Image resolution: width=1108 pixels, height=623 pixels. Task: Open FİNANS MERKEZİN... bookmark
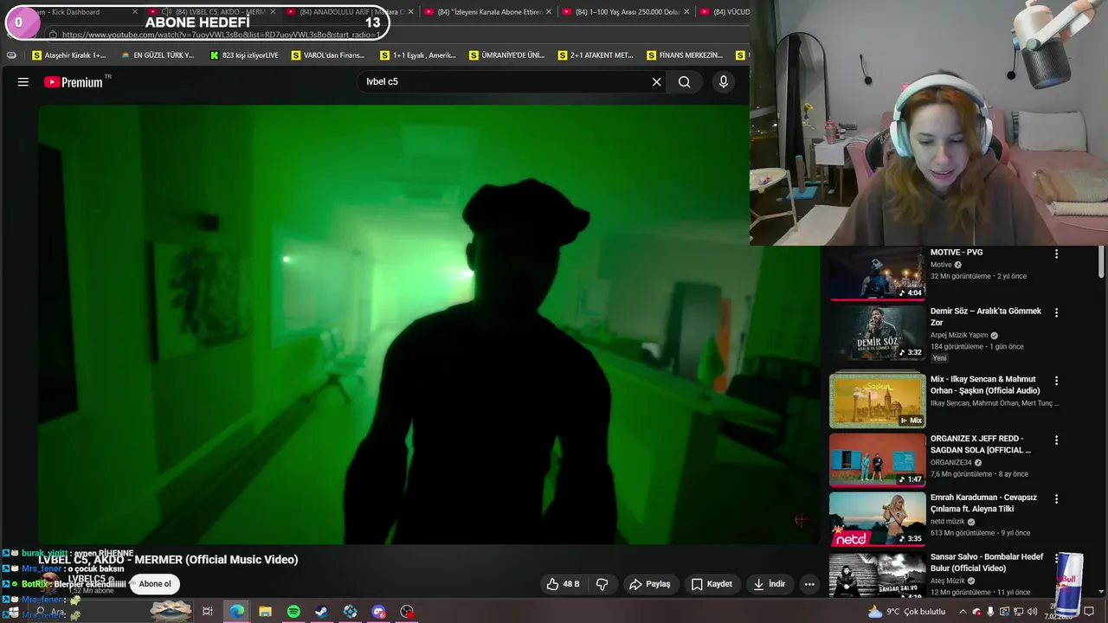(x=684, y=55)
